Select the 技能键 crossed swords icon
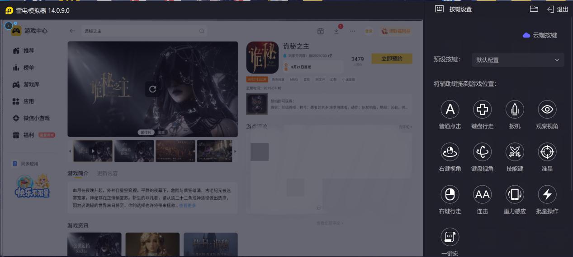This screenshot has width=573, height=257. (515, 152)
